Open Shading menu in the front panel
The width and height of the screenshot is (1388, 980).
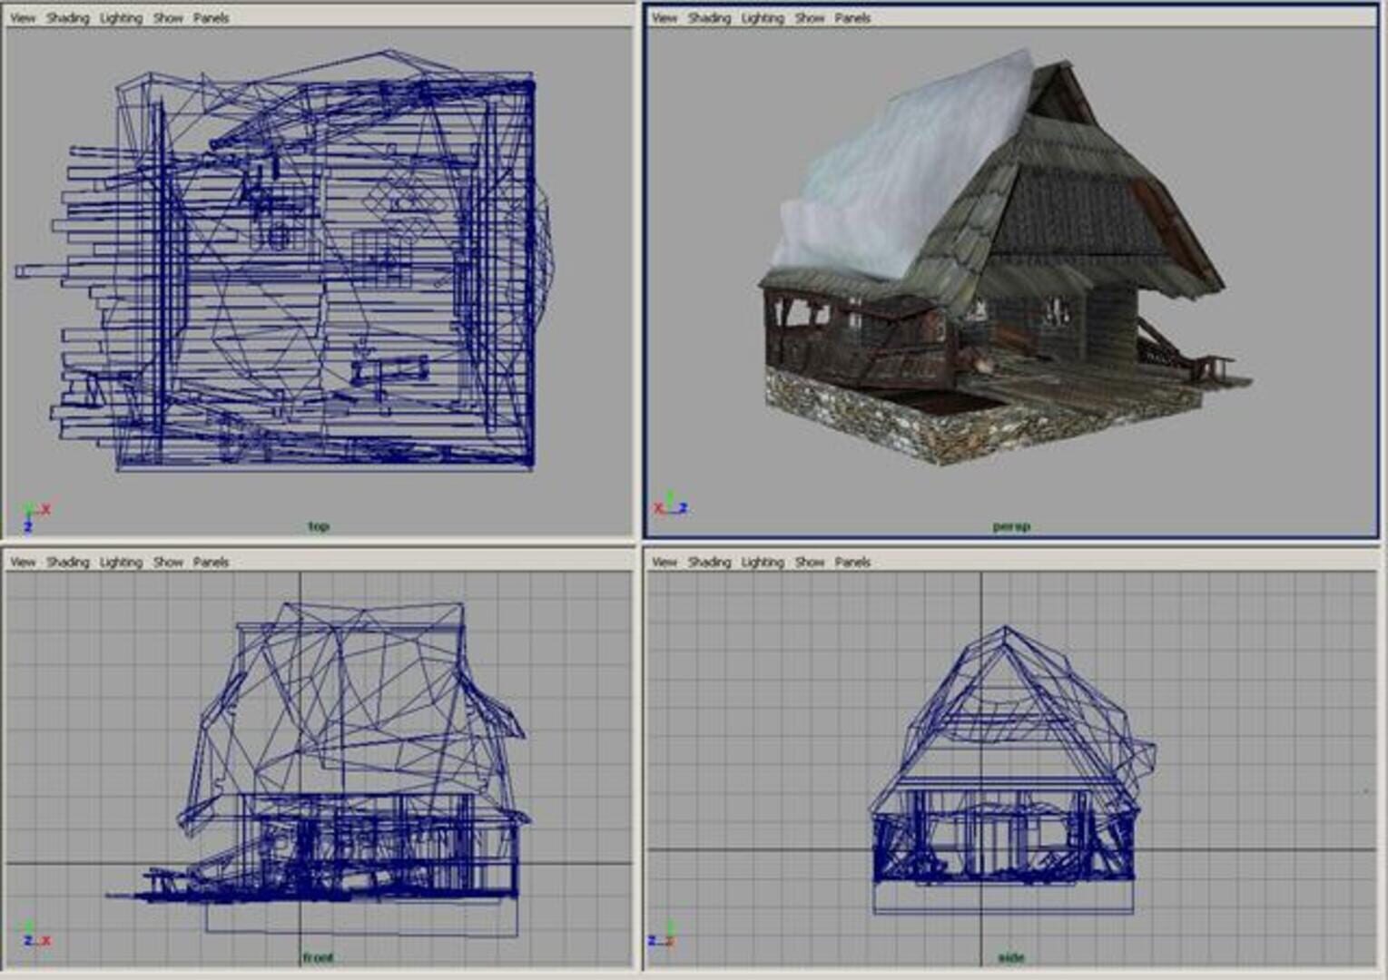coord(68,563)
